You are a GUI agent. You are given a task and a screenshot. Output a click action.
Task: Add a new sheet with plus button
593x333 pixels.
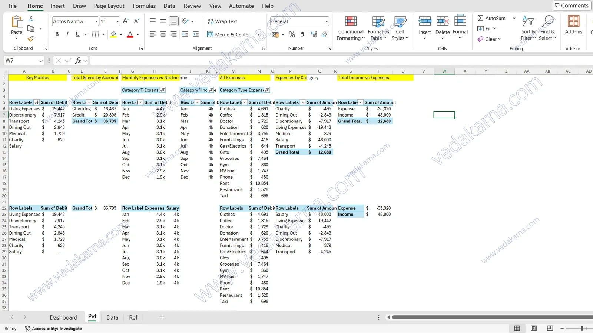coord(162,317)
